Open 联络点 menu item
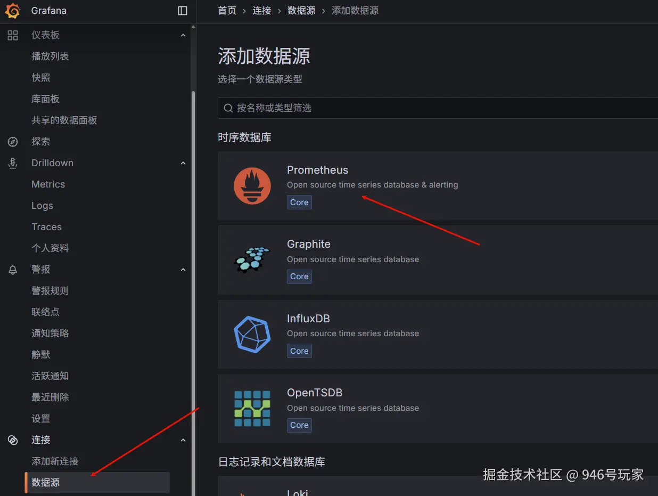This screenshot has height=496, width=658. pyautogui.click(x=45, y=312)
